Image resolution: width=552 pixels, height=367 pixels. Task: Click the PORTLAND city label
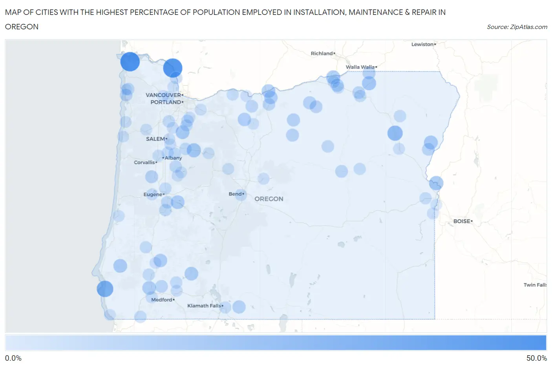(x=166, y=102)
